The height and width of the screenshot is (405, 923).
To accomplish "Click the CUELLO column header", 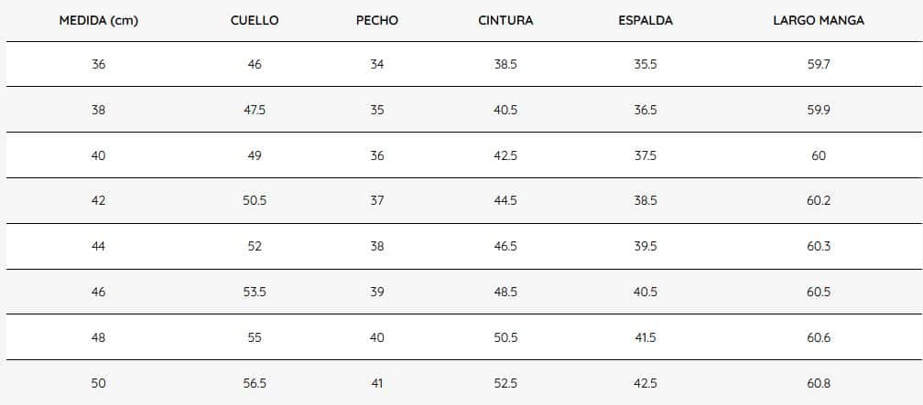I will tap(255, 21).
